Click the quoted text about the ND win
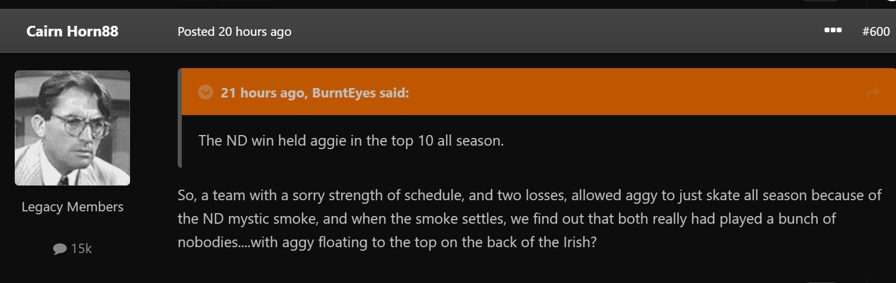The width and height of the screenshot is (896, 283). click(x=351, y=141)
